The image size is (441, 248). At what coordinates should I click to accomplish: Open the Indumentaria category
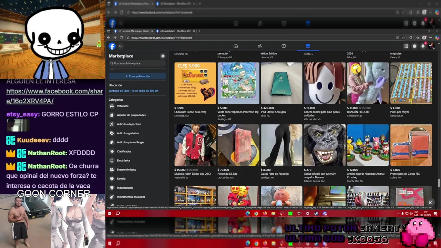(125, 188)
